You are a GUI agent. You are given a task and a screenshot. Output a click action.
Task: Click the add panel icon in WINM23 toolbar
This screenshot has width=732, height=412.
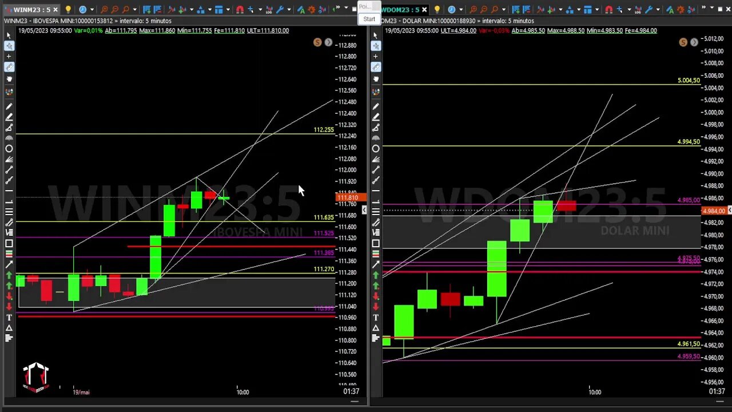(147, 10)
